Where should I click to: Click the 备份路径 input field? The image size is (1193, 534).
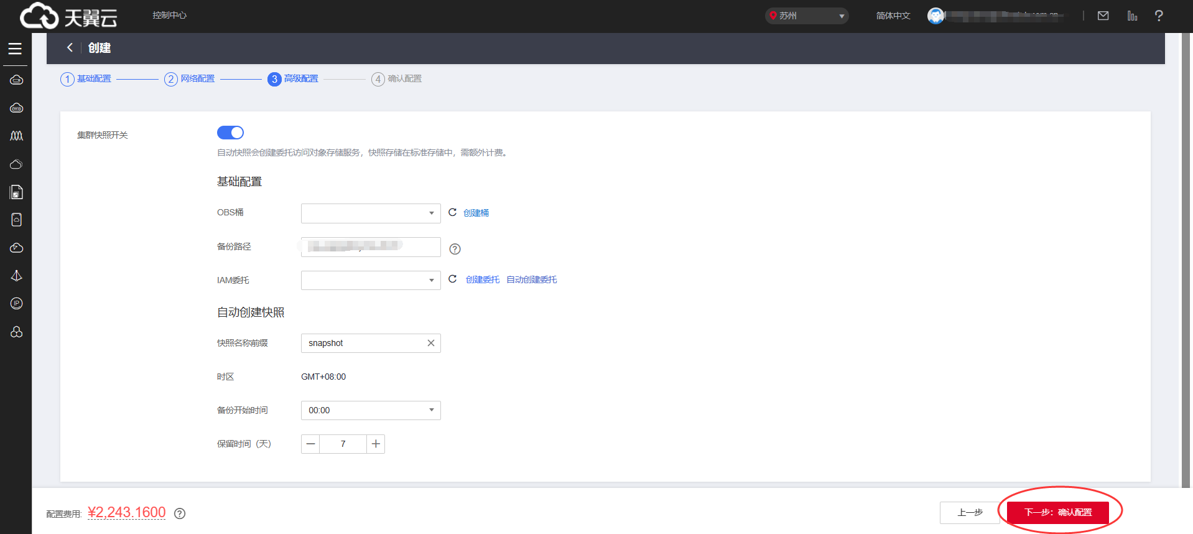pyautogui.click(x=371, y=246)
